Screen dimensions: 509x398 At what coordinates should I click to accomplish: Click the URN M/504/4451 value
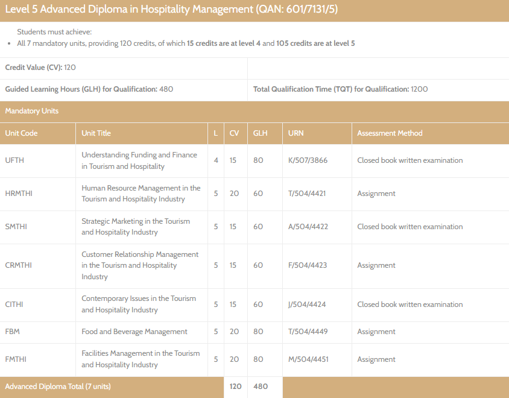[308, 359]
